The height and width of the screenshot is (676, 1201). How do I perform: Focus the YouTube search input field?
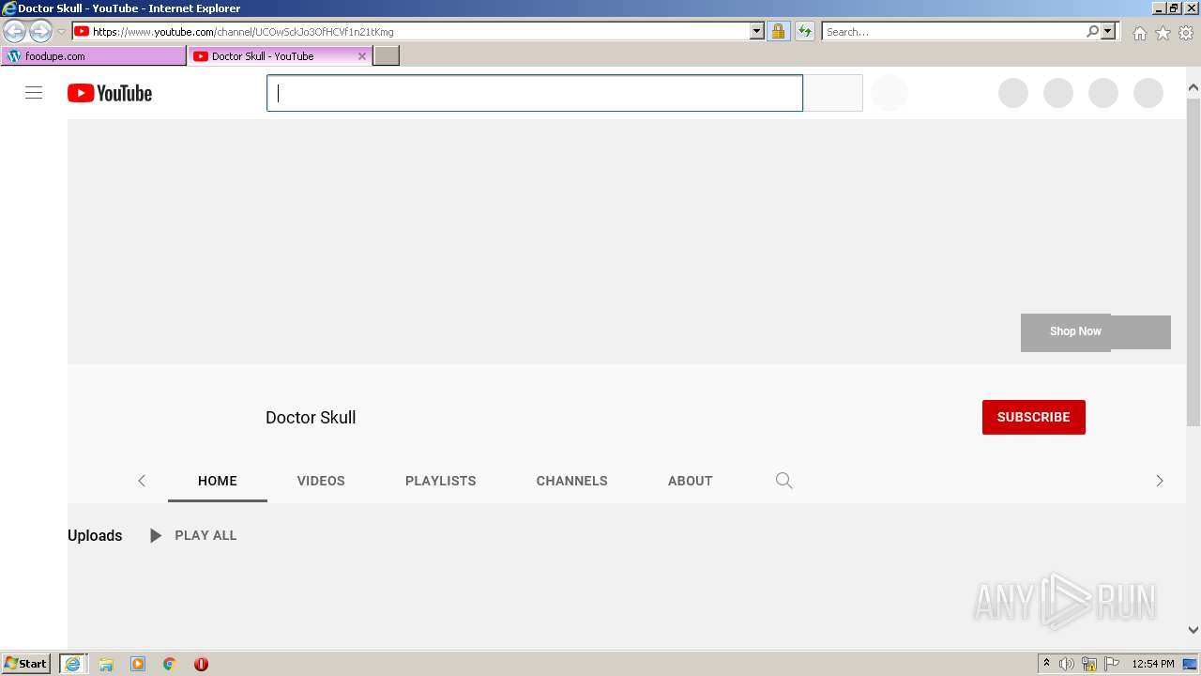click(535, 93)
